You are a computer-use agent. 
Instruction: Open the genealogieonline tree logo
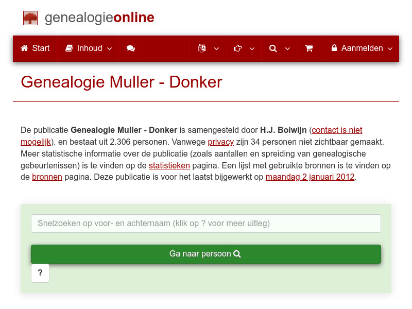pos(30,18)
